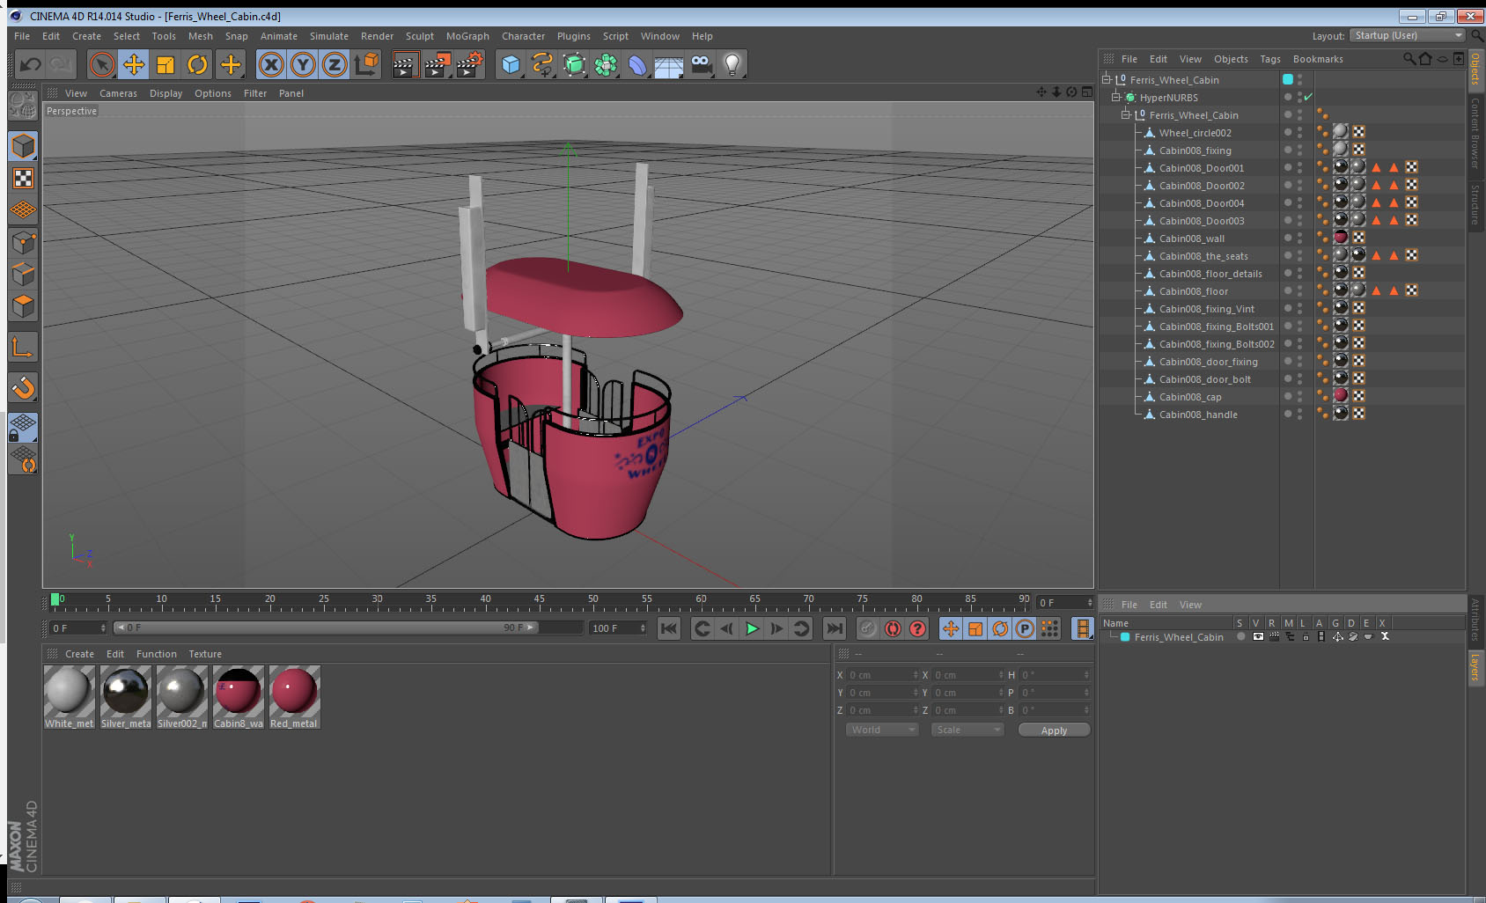1486x903 pixels.
Task: Toggle HyperNURBS enable checkmark
Action: tap(1308, 97)
